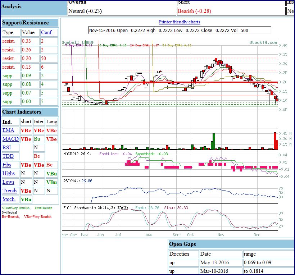Image resolution: width=295 pixels, height=275 pixels.
Task: Open the Trends indicator link
Action: (10, 191)
